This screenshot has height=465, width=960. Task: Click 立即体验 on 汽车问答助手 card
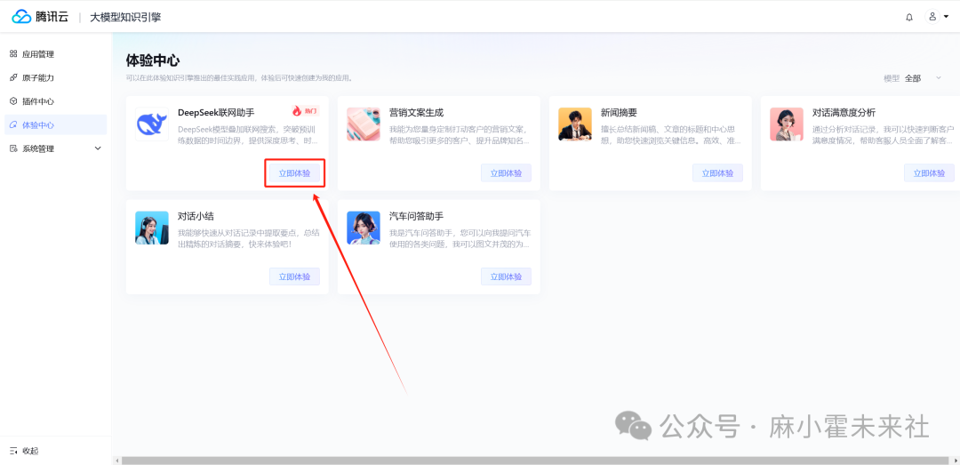507,277
